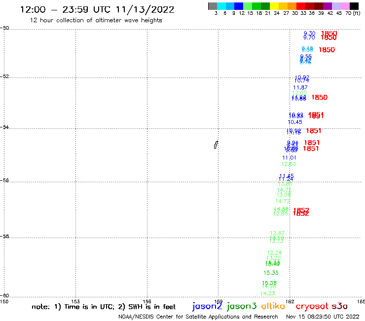Click the island outline near longitude 159
365x321 pixels.
coord(216,145)
